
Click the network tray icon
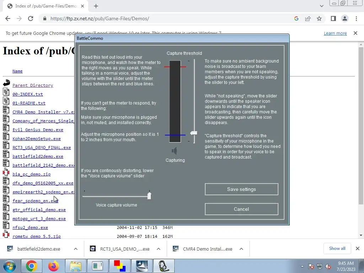[x=320, y=267]
